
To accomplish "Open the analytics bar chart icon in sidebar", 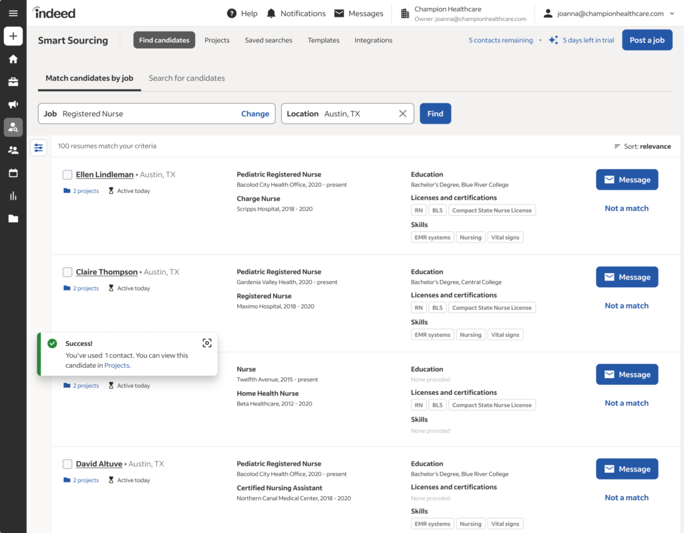I will [13, 195].
